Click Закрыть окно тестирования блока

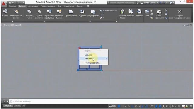pos(180,14)
